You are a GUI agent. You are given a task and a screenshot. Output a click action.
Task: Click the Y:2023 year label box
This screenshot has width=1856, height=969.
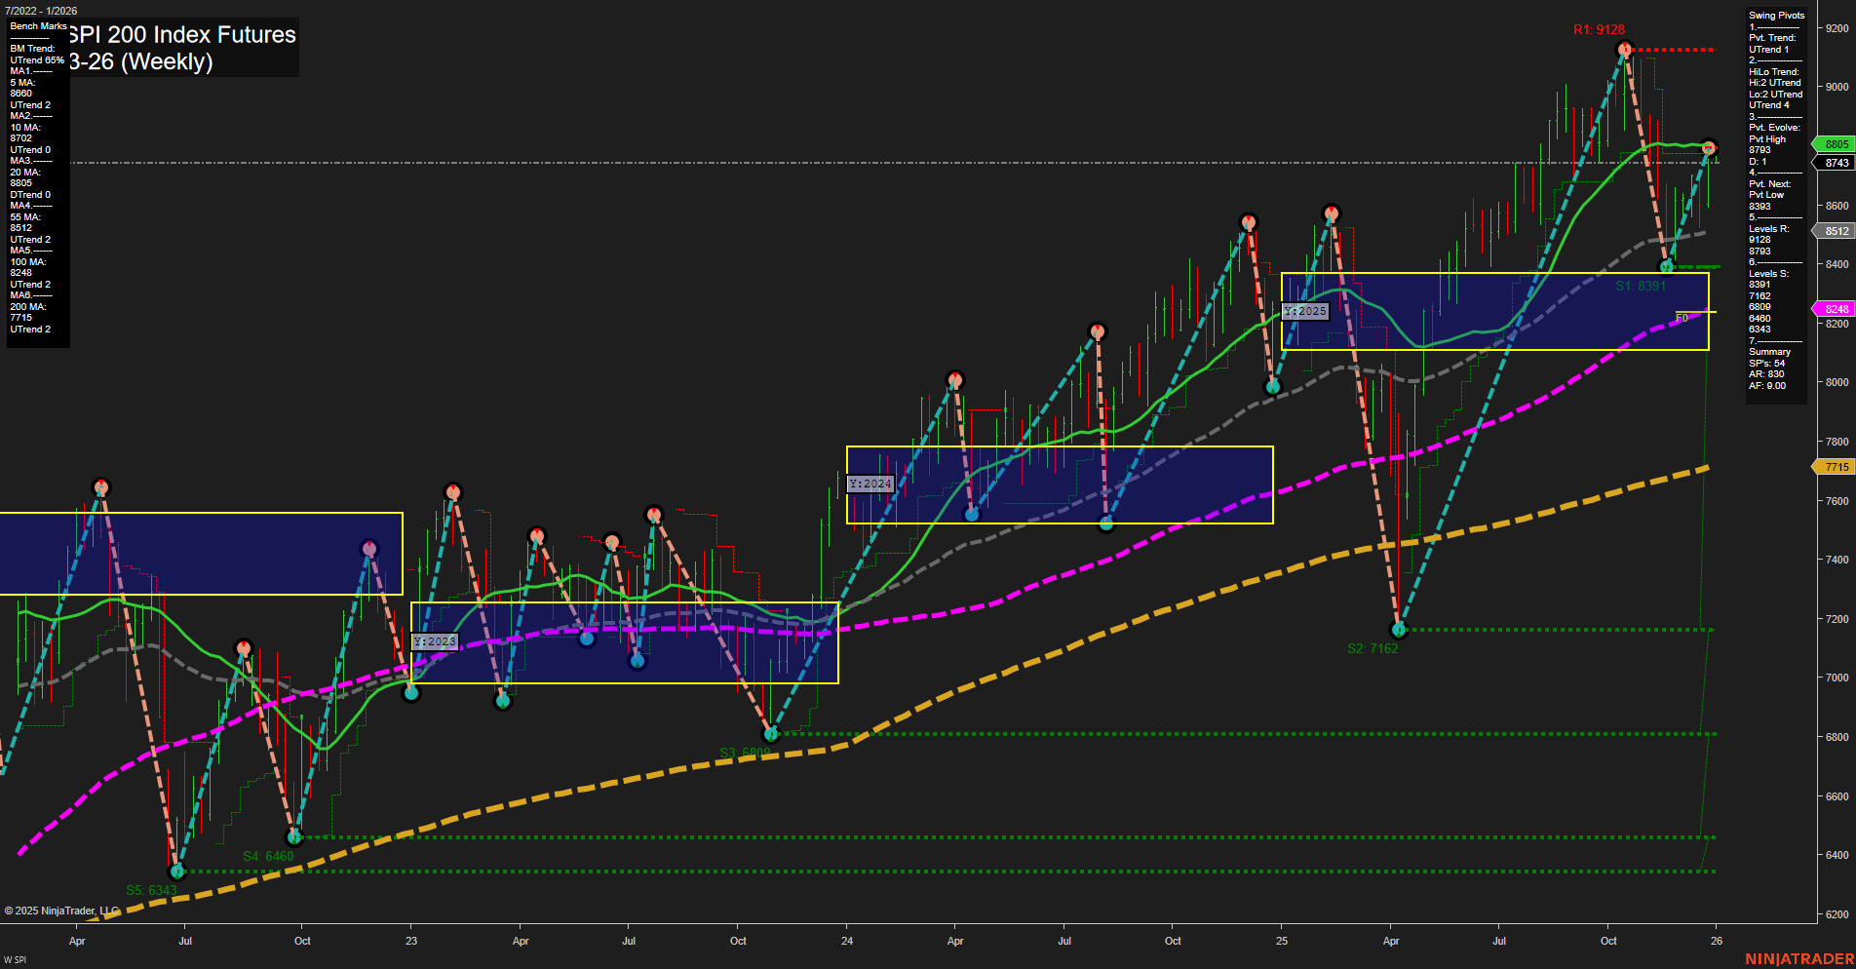pyautogui.click(x=436, y=641)
